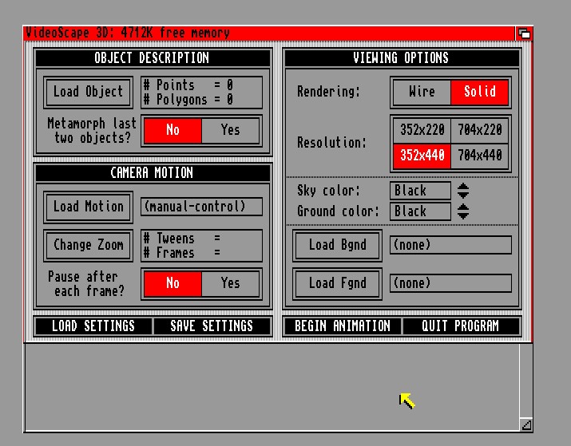Image resolution: width=571 pixels, height=446 pixels.
Task: Click the background file (none) field
Action: [x=451, y=245]
